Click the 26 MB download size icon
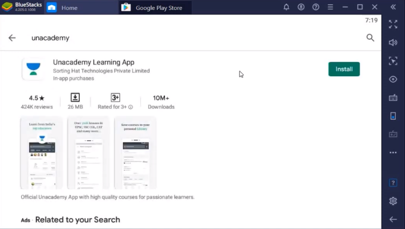The image size is (405, 229). coord(75,97)
